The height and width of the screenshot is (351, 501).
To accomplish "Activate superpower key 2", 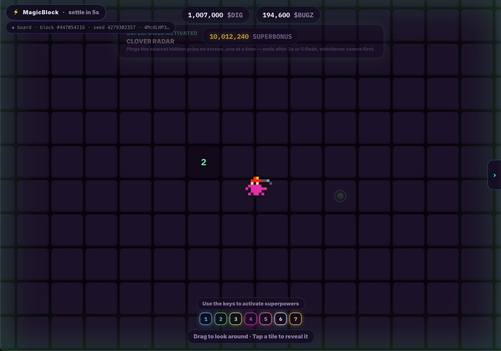I will point(221,319).
